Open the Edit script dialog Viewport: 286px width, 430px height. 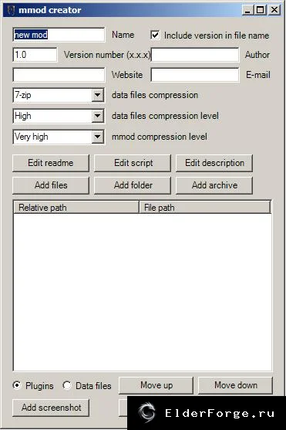(x=133, y=163)
